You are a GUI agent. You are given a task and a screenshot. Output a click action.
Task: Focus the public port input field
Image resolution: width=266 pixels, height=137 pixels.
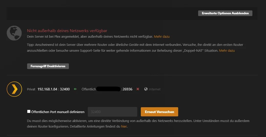pyautogui.click(x=112, y=112)
